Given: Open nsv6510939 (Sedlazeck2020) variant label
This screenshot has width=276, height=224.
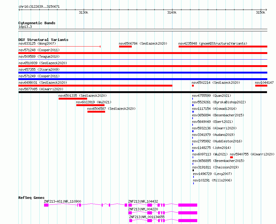Looking at the screenshot, I should [43, 63].
